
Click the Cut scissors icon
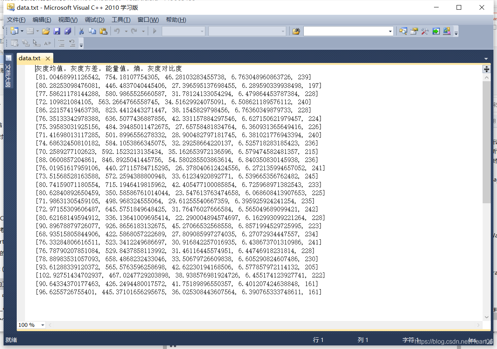81,31
